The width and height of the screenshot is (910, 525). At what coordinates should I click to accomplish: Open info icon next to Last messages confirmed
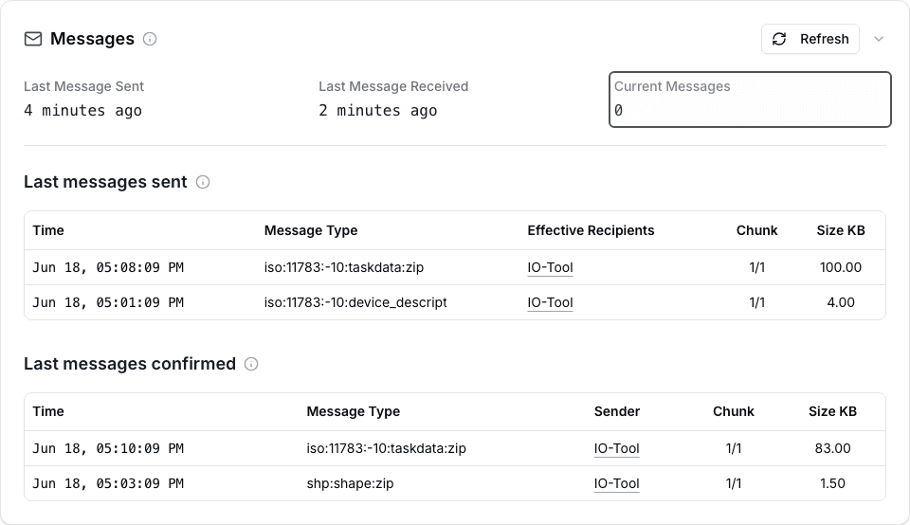250,364
